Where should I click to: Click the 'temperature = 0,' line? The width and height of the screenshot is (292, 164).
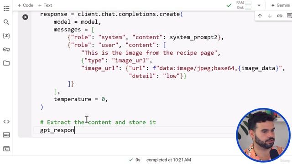click(x=81, y=99)
